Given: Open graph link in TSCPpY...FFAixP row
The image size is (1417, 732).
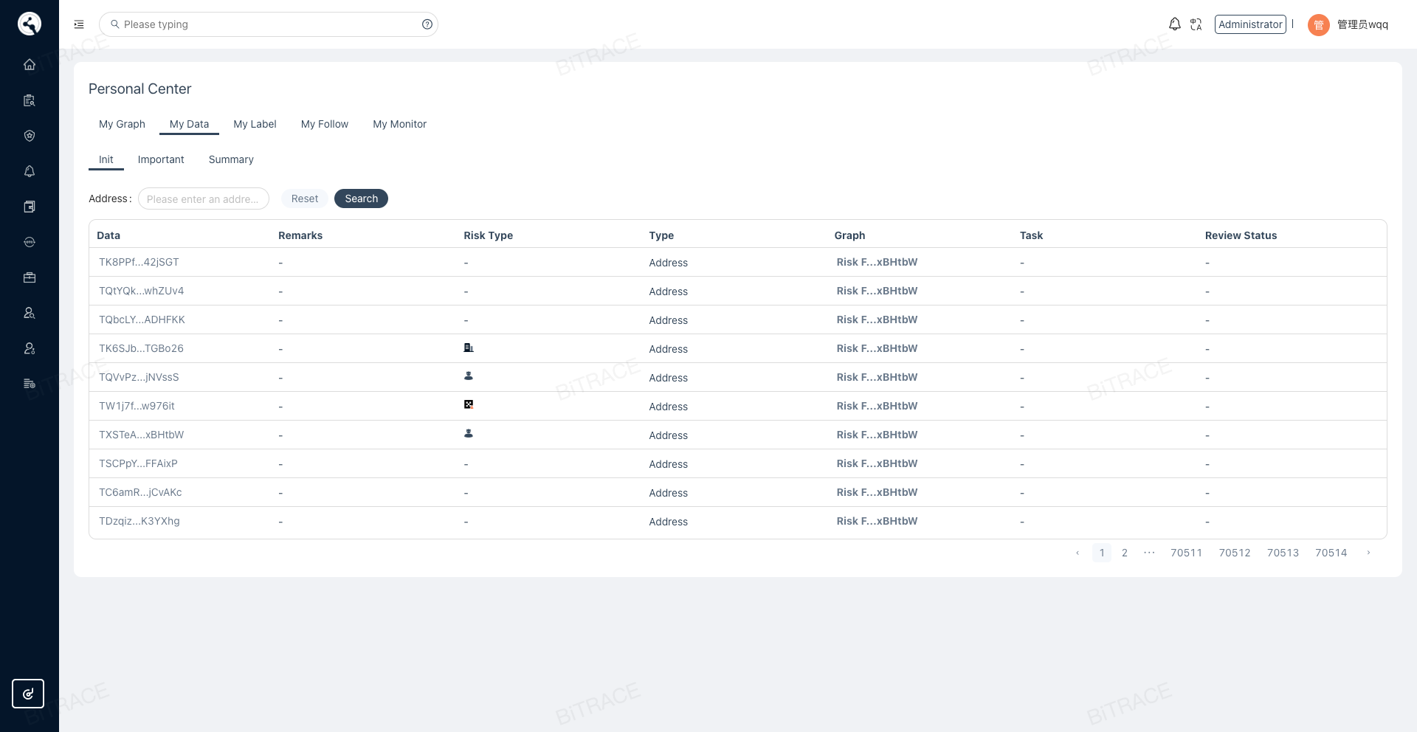Looking at the screenshot, I should tap(877, 463).
